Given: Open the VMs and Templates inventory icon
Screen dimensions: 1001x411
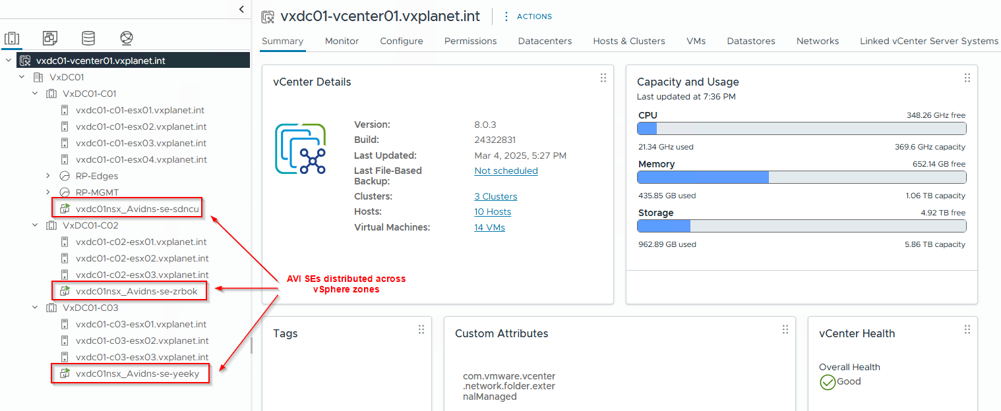Looking at the screenshot, I should click(50, 38).
